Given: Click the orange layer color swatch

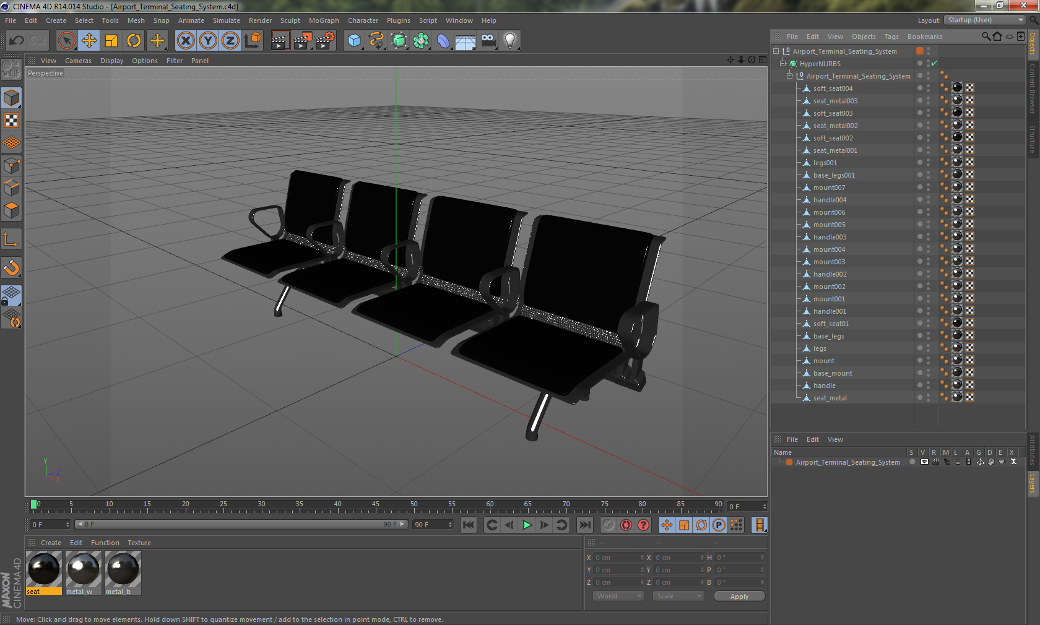Looking at the screenshot, I should (789, 462).
